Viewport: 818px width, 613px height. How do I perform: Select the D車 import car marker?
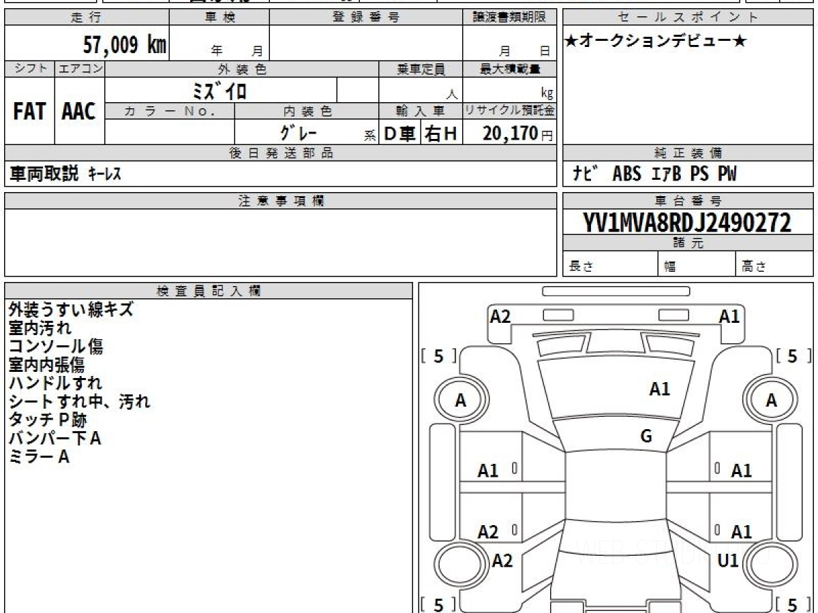(x=399, y=134)
